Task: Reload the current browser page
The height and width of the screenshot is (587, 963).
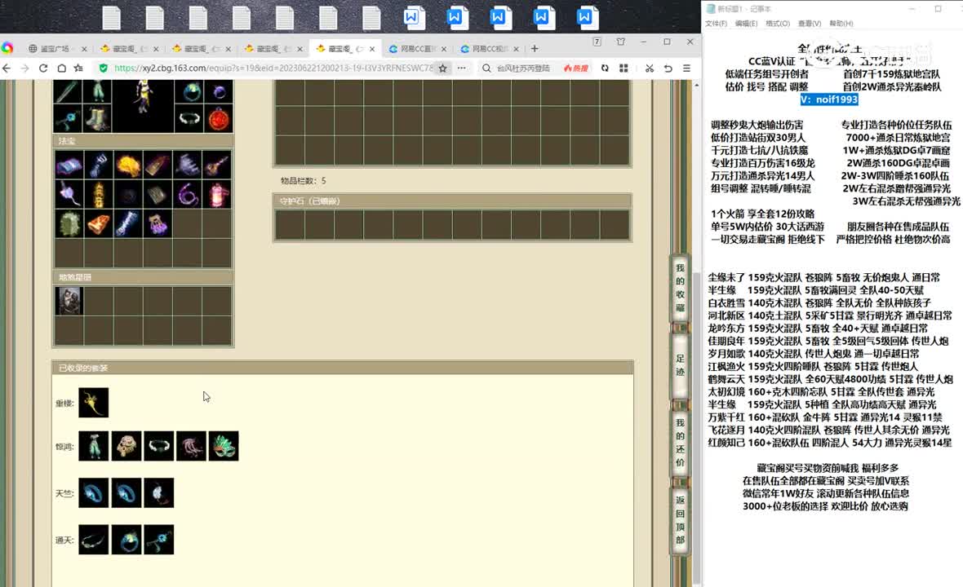Action: coord(43,68)
